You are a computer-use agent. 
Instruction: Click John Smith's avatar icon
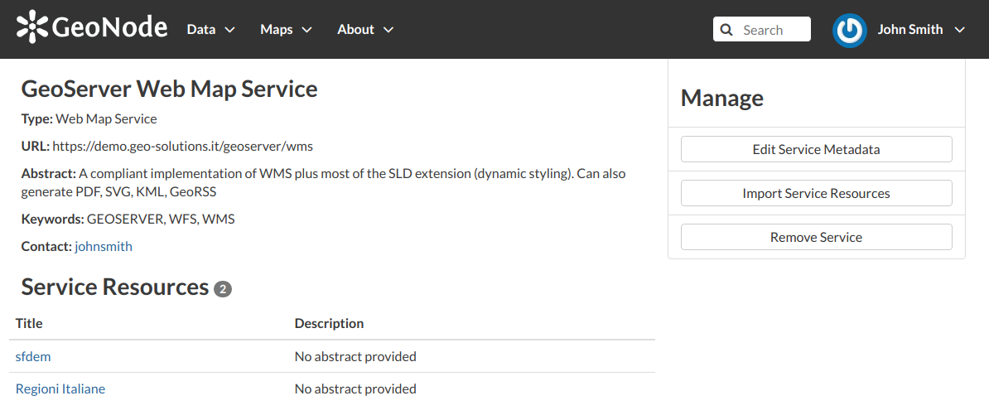849,30
